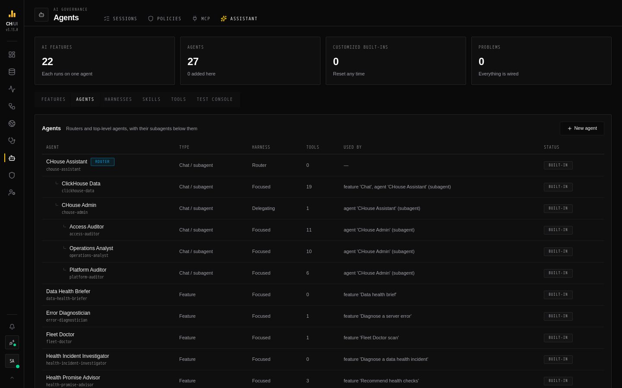The image size is (622, 388).
Task: Select the robot agents icon in sidebar
Action: (x=12, y=158)
